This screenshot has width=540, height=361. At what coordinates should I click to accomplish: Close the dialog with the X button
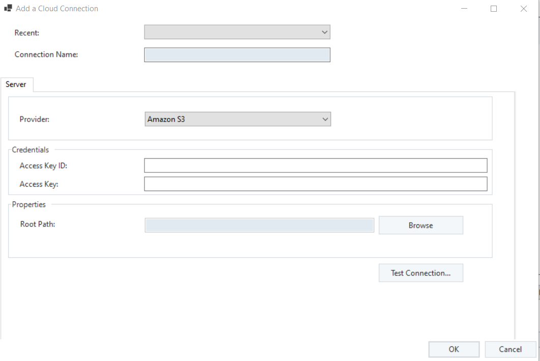tap(524, 9)
